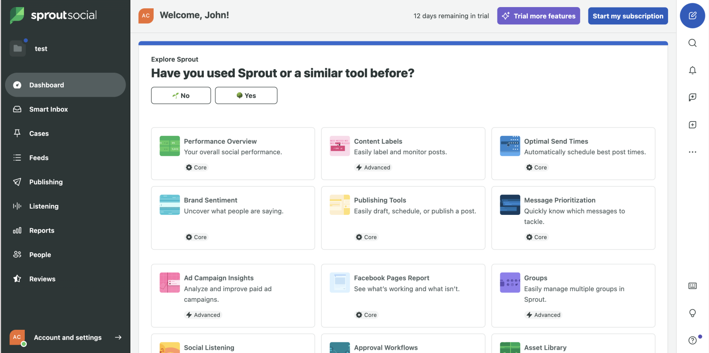The image size is (709, 353).
Task: Open Ad Campaign Insights card
Action: point(233,296)
